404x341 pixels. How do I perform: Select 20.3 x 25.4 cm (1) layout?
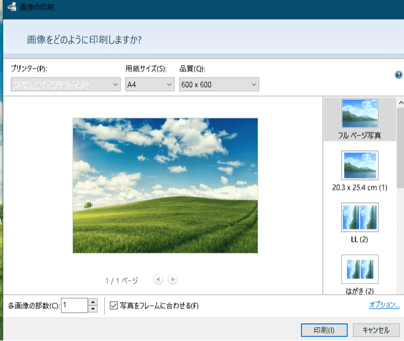click(x=360, y=171)
